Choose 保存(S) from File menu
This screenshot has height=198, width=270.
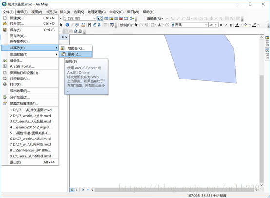(30, 30)
